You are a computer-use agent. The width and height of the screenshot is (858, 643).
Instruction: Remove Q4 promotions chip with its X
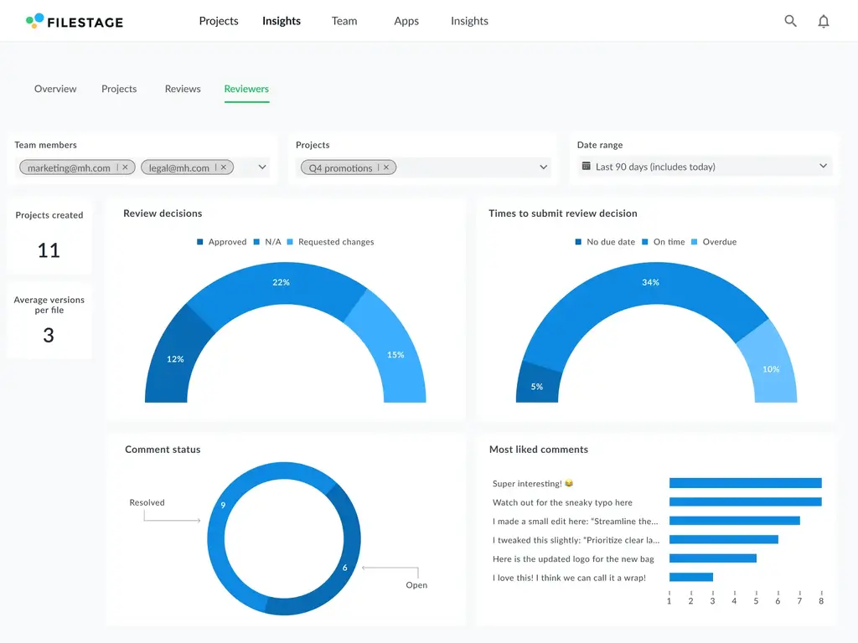386,167
